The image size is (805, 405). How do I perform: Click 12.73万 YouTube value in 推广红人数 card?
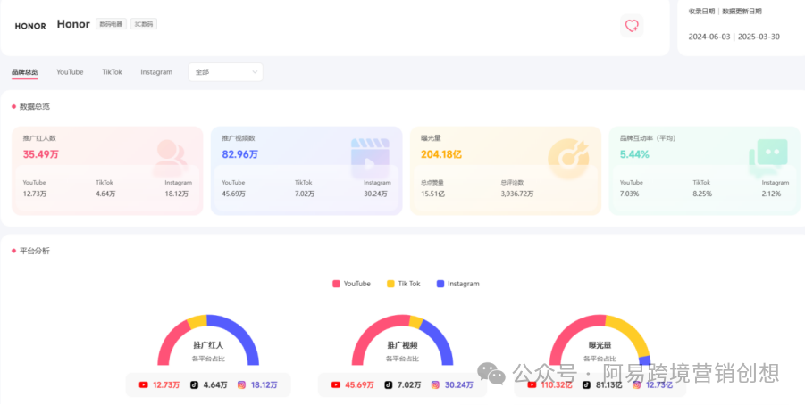(35, 194)
